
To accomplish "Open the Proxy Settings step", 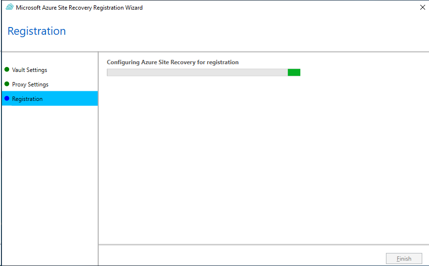I will (x=30, y=84).
